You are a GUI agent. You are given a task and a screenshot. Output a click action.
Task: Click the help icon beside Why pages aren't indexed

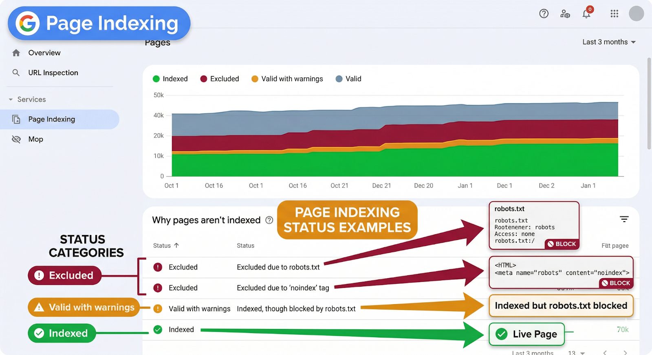pos(269,220)
